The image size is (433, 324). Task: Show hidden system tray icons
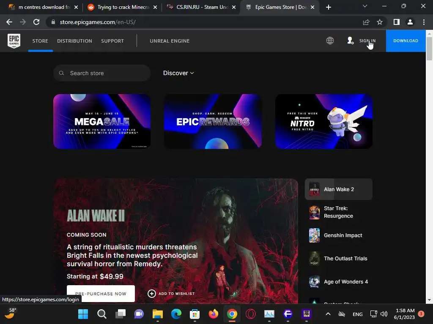[x=328, y=314]
